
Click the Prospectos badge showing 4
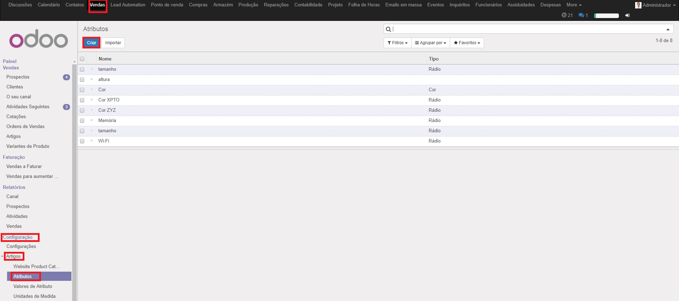[x=66, y=77]
